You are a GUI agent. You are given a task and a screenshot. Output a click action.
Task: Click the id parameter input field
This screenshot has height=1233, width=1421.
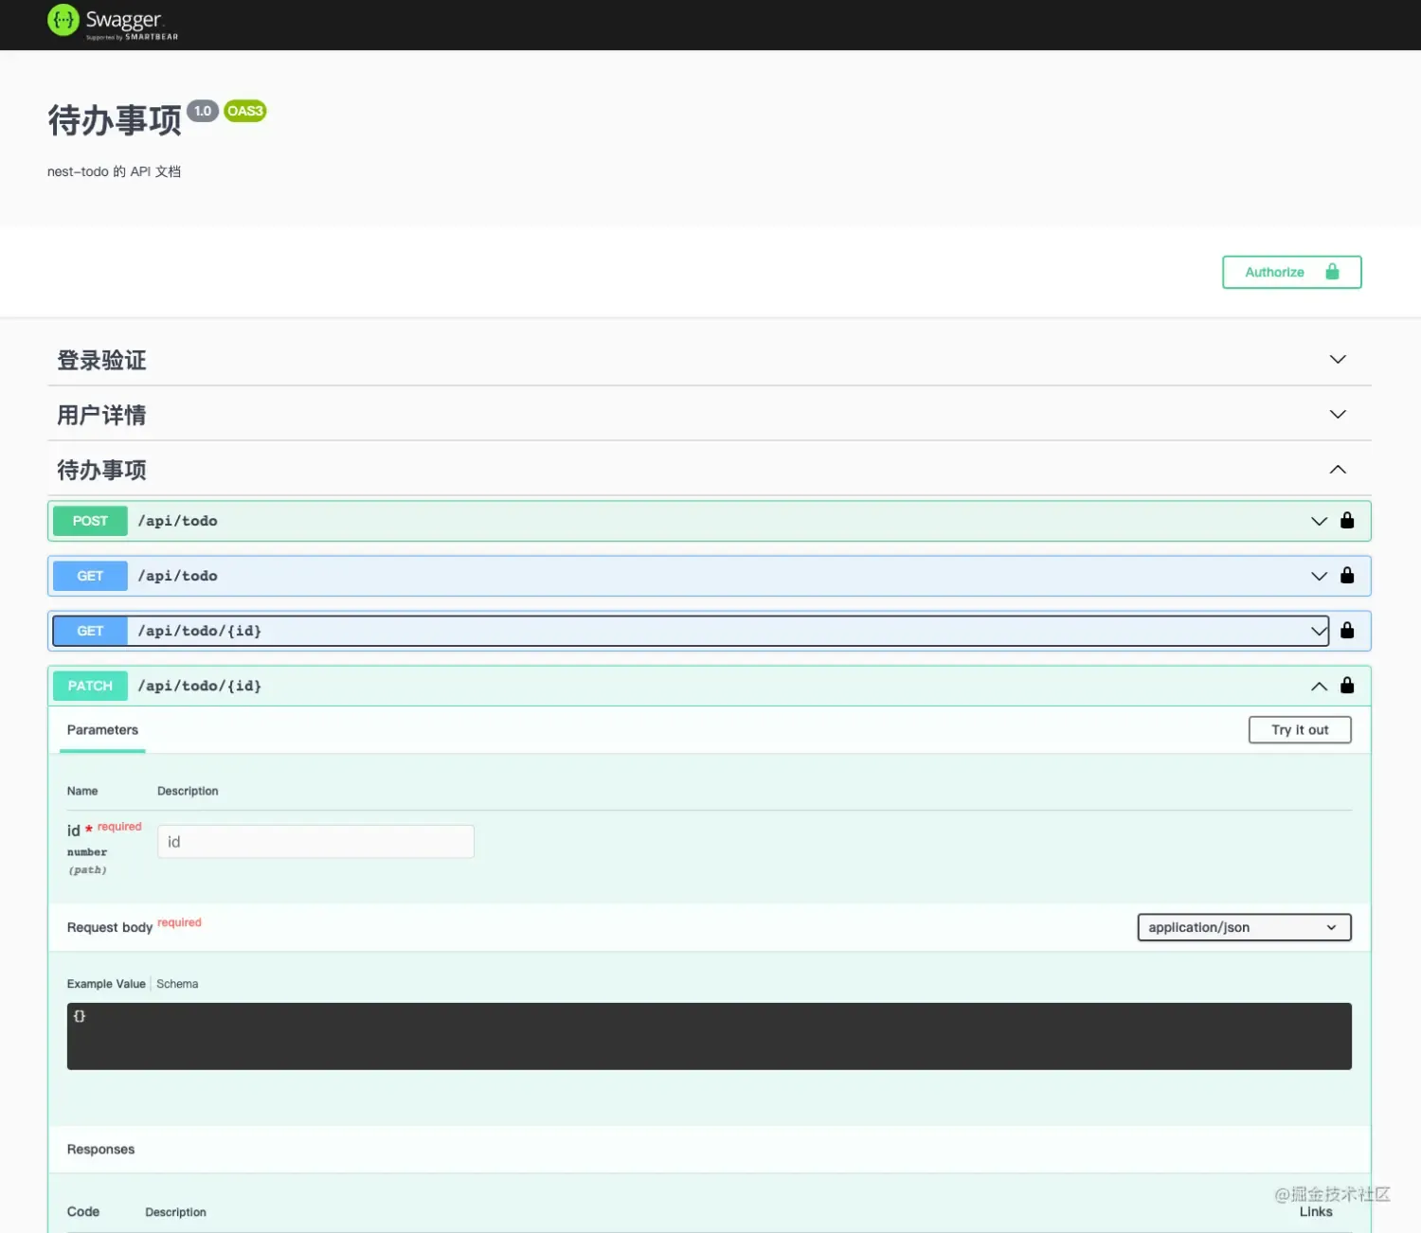[315, 842]
